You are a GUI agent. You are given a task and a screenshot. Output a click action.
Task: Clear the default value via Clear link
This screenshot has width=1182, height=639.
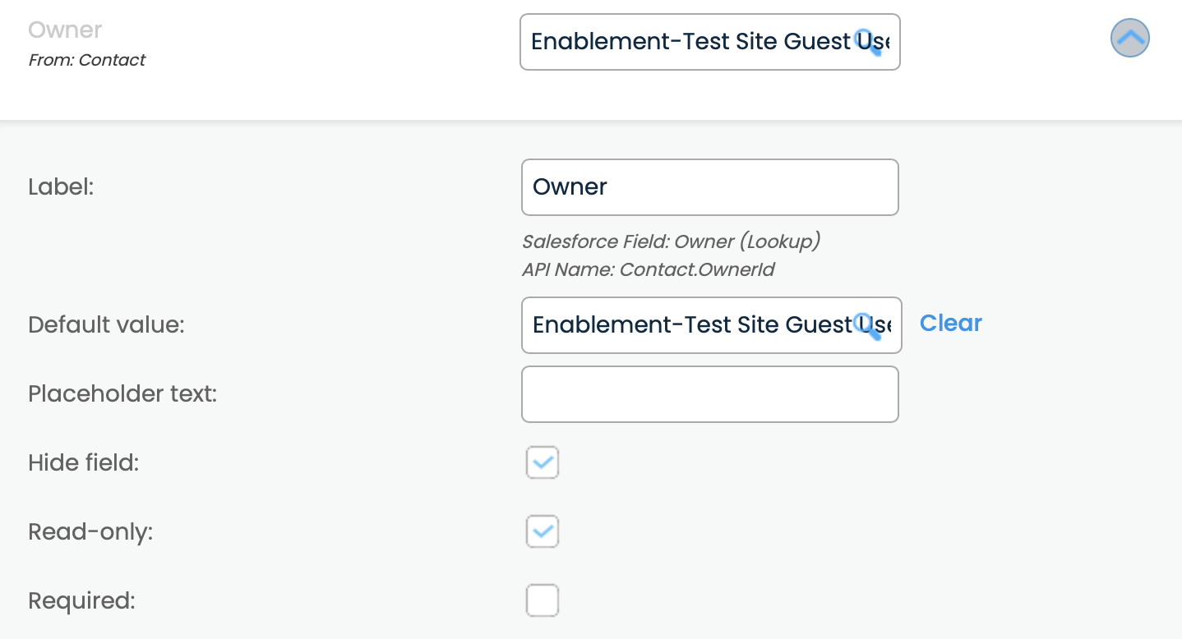click(950, 324)
